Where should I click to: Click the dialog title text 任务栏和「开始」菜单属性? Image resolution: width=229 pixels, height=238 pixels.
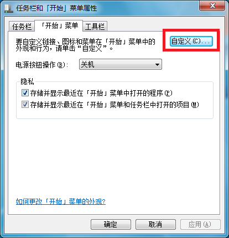coord(56,8)
